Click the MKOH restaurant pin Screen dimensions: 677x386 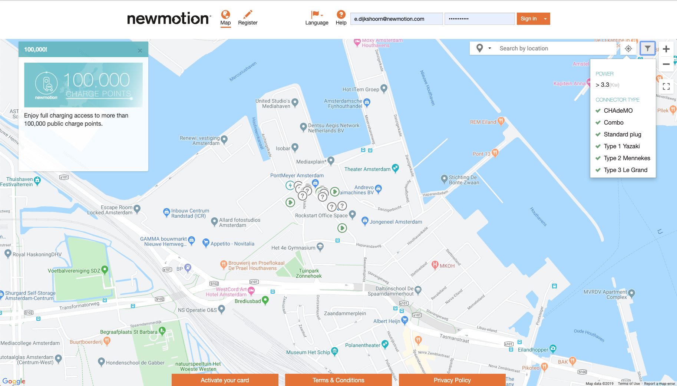(435, 265)
